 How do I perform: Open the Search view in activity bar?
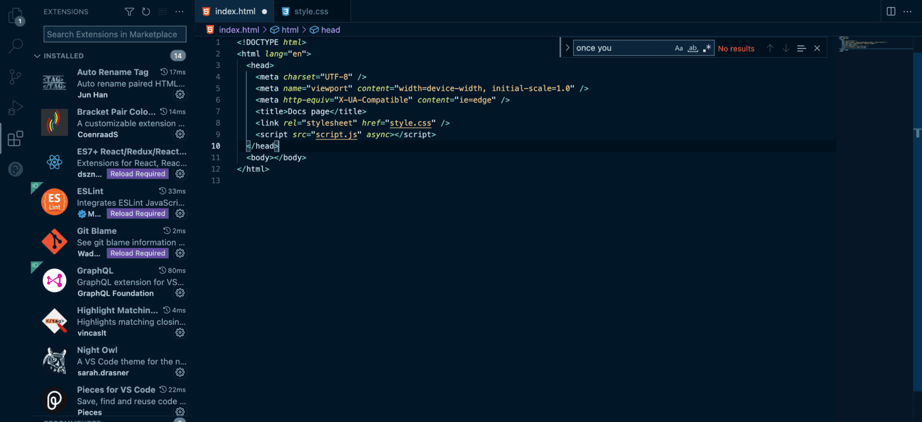click(x=16, y=46)
